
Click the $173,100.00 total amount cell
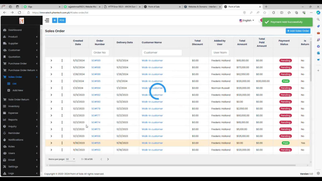point(243,68)
